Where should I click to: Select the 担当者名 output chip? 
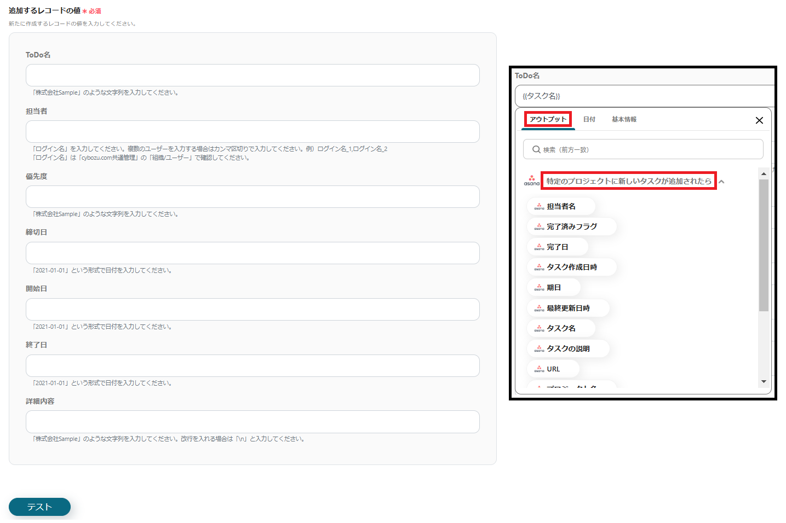tap(561, 206)
